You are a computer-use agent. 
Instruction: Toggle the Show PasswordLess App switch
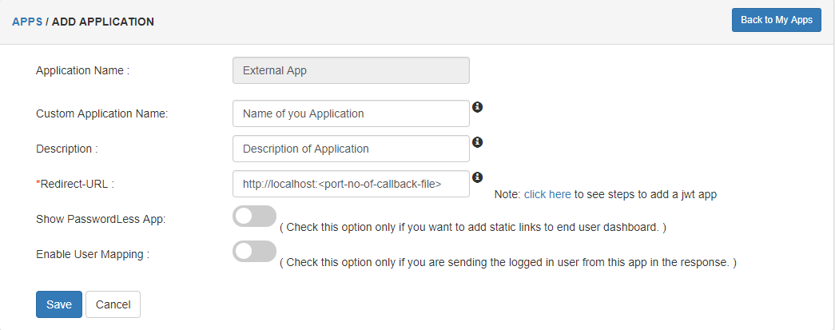pyautogui.click(x=255, y=217)
